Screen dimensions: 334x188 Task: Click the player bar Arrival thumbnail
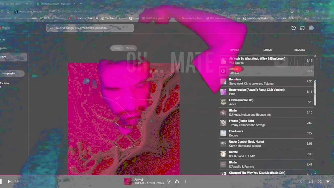(x=128, y=181)
